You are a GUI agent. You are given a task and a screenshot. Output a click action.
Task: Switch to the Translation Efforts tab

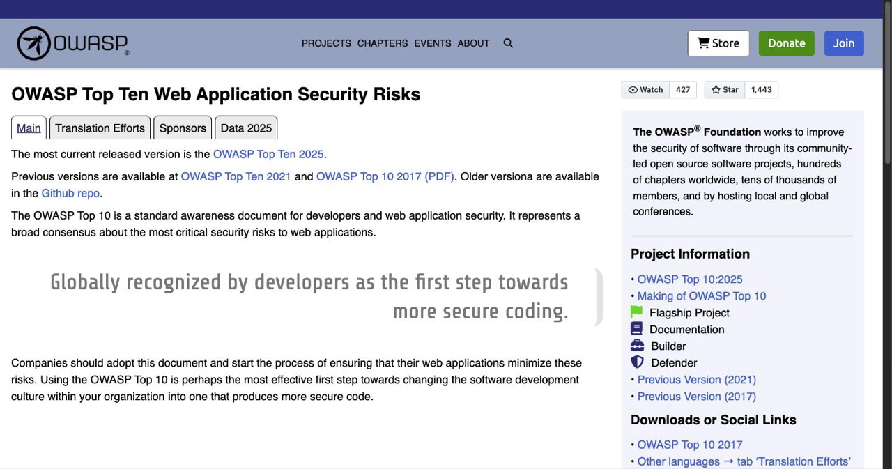point(100,128)
